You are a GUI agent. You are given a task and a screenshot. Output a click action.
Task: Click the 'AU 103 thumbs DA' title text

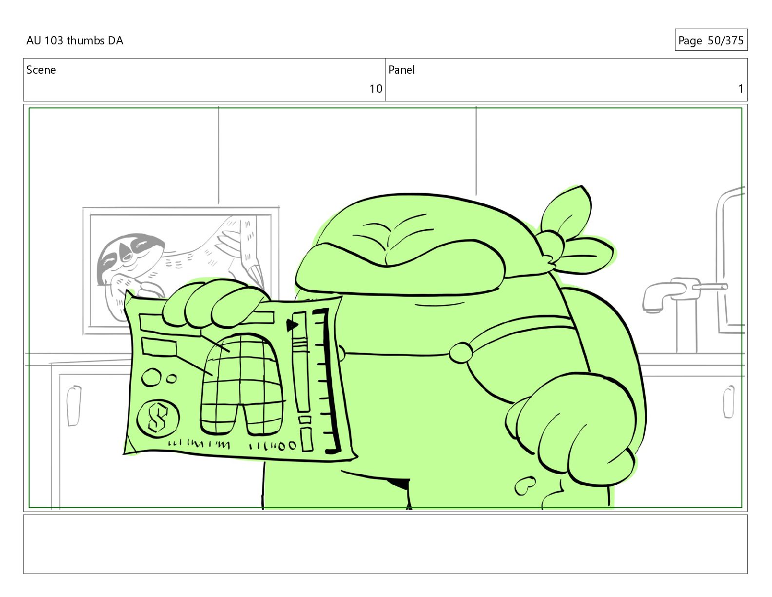[x=75, y=40]
